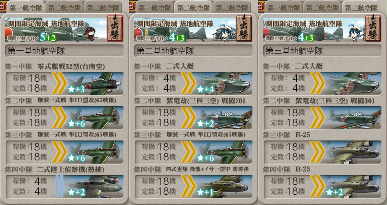Click the 第一中隊 二式大艇 label in 第三基地航空隊
387x205 pixels.
(293, 66)
